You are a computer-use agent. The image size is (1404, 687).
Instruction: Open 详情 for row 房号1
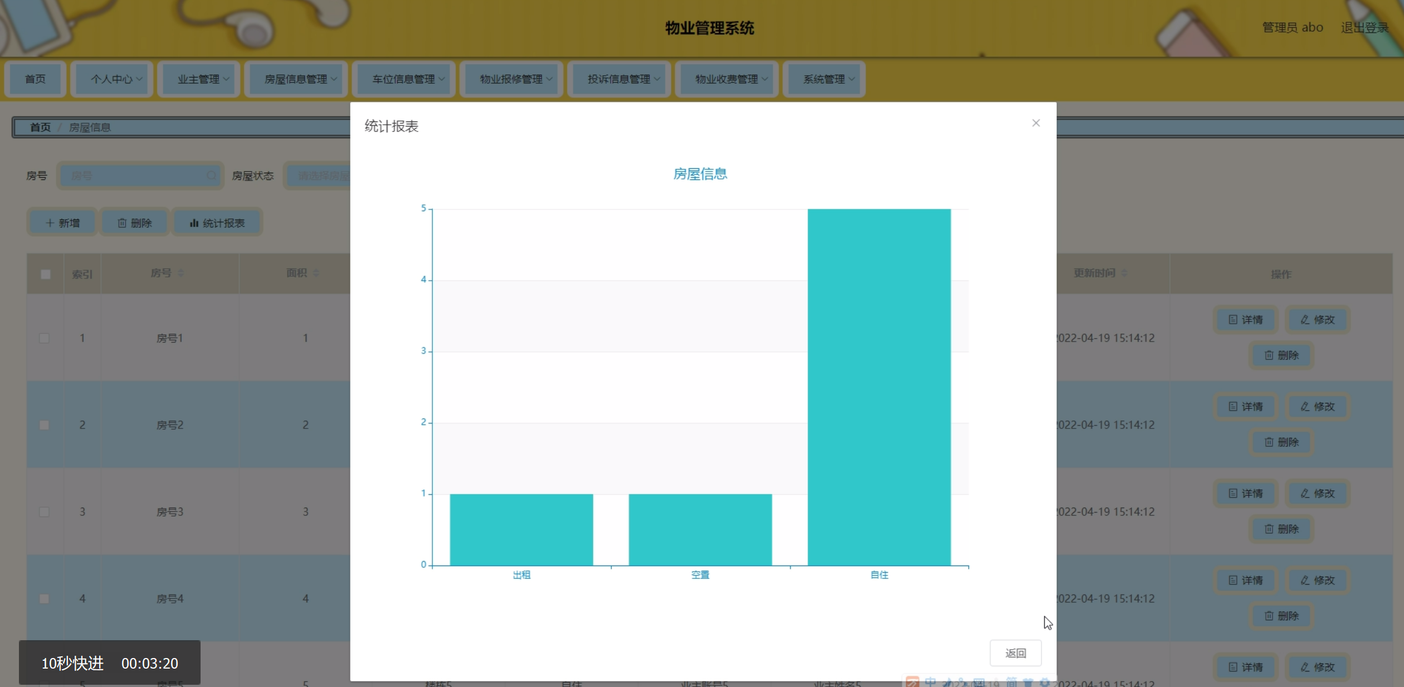coord(1246,320)
